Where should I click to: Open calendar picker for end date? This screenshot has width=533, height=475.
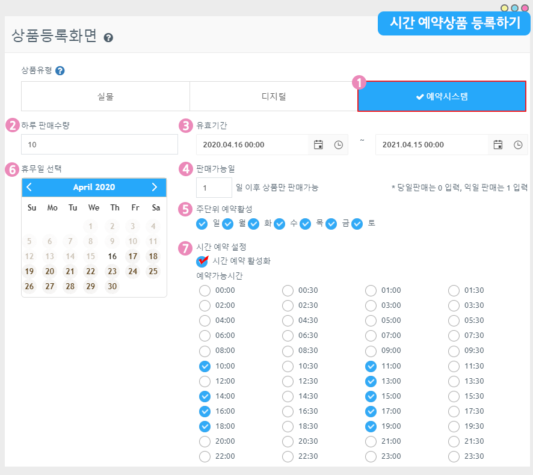[498, 145]
